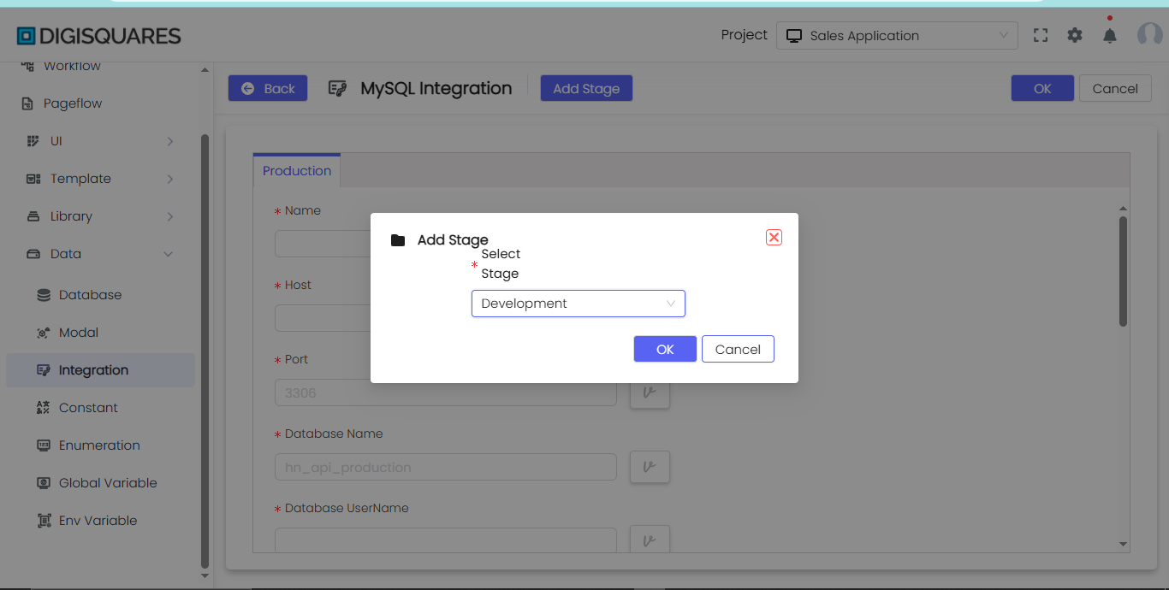Click the UI sidebar icon

33,141
